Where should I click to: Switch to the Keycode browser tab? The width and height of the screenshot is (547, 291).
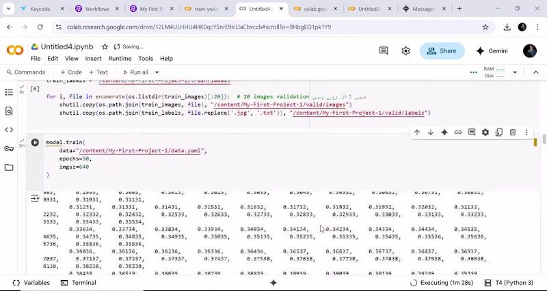(x=40, y=9)
